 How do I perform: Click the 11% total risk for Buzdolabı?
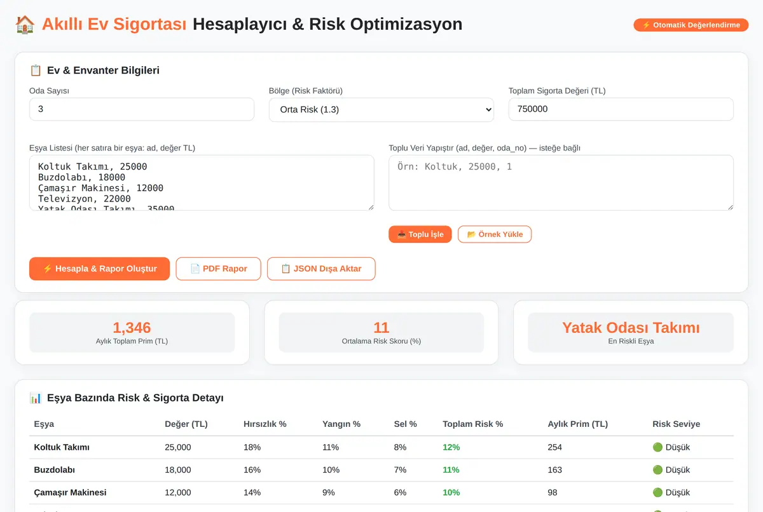coord(451,470)
